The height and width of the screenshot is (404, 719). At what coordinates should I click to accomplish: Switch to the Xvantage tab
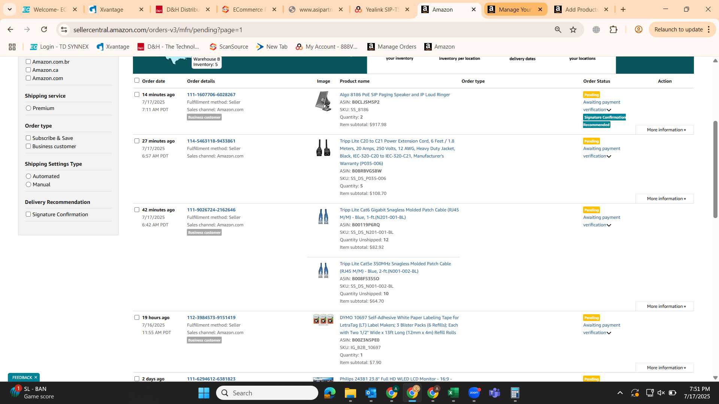coord(111,9)
